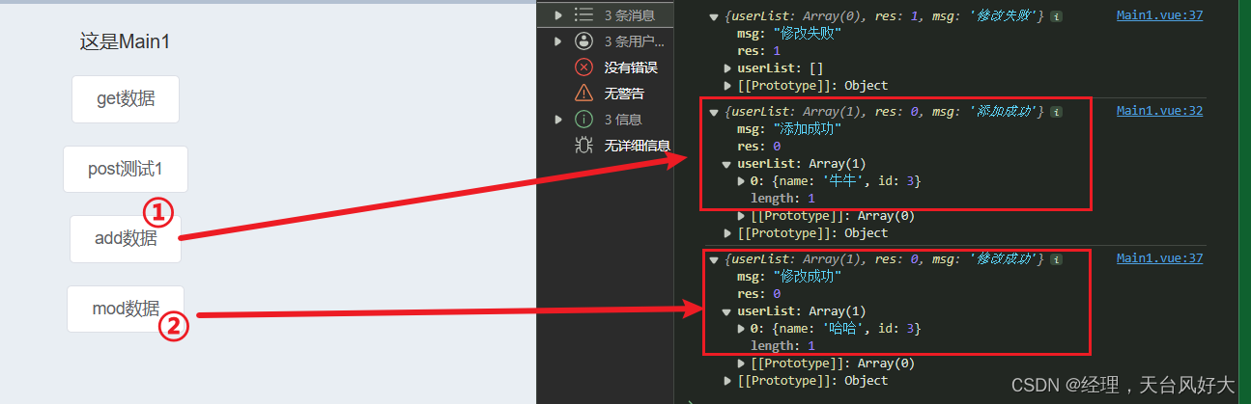Click the mod数据 button
Viewport: 1251px width, 404px height.
coord(126,309)
